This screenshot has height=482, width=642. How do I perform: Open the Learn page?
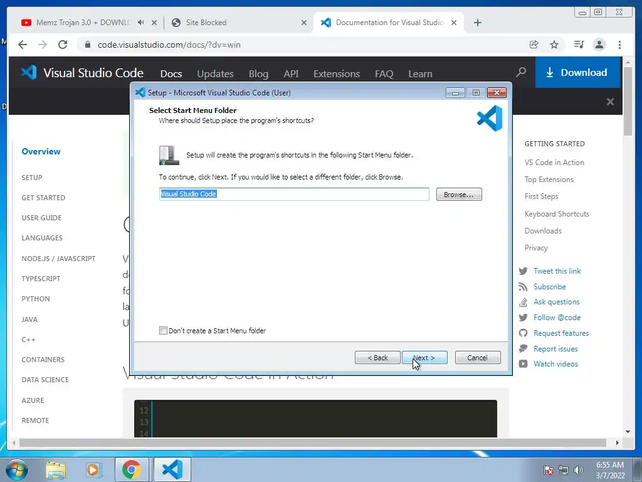click(x=420, y=74)
